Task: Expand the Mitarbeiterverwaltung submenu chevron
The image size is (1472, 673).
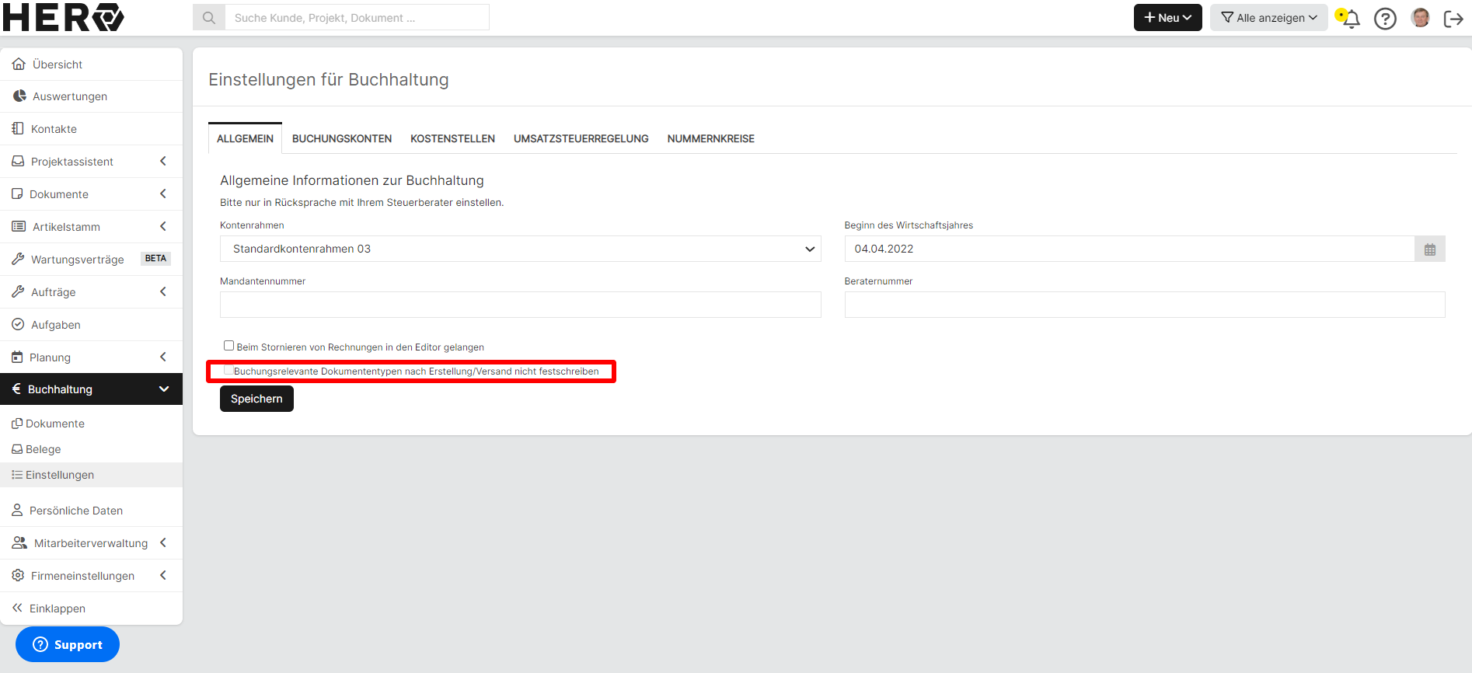Action: 163,542
